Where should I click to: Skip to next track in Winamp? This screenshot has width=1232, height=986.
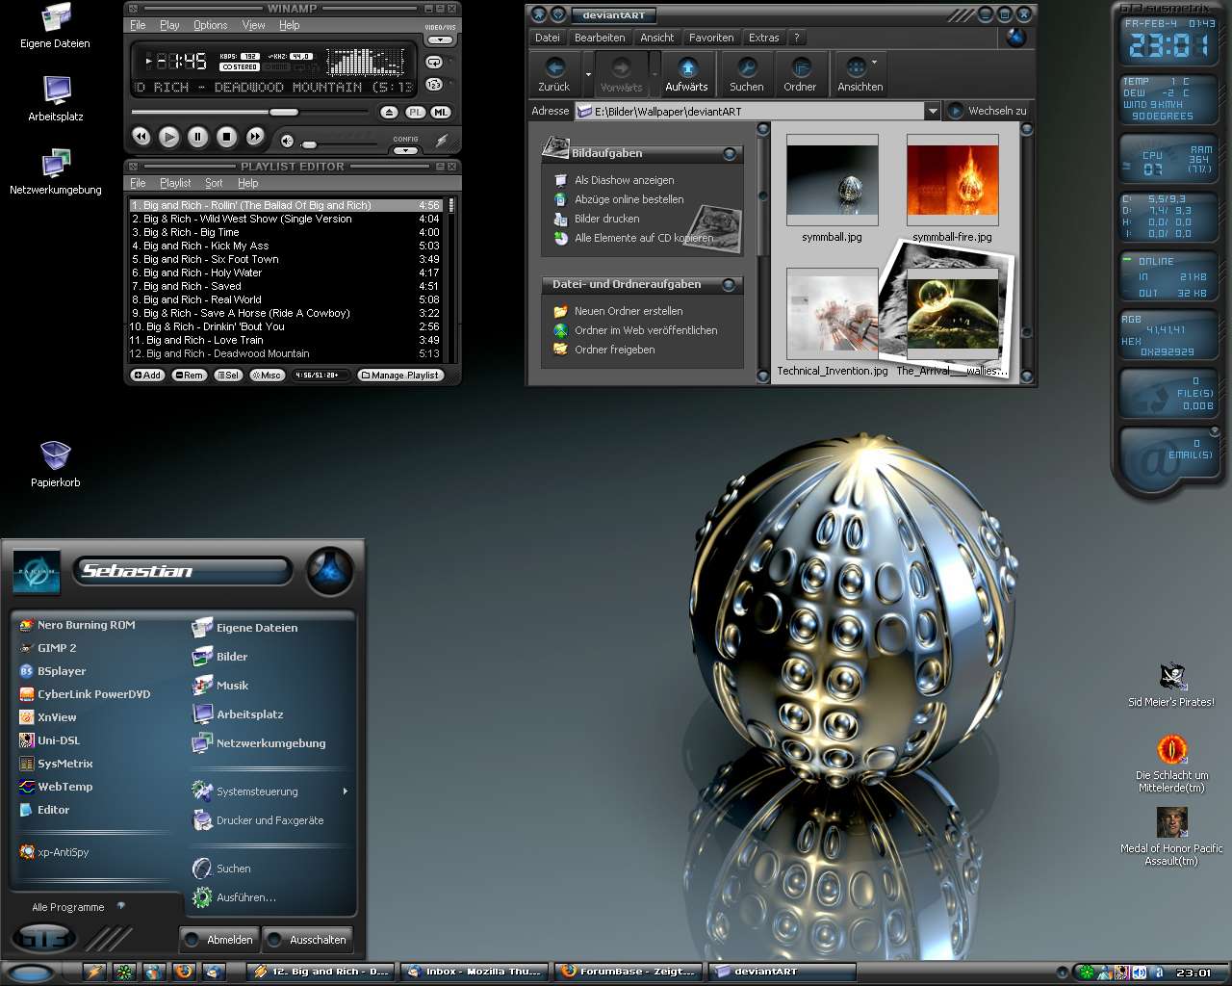pyautogui.click(x=255, y=137)
